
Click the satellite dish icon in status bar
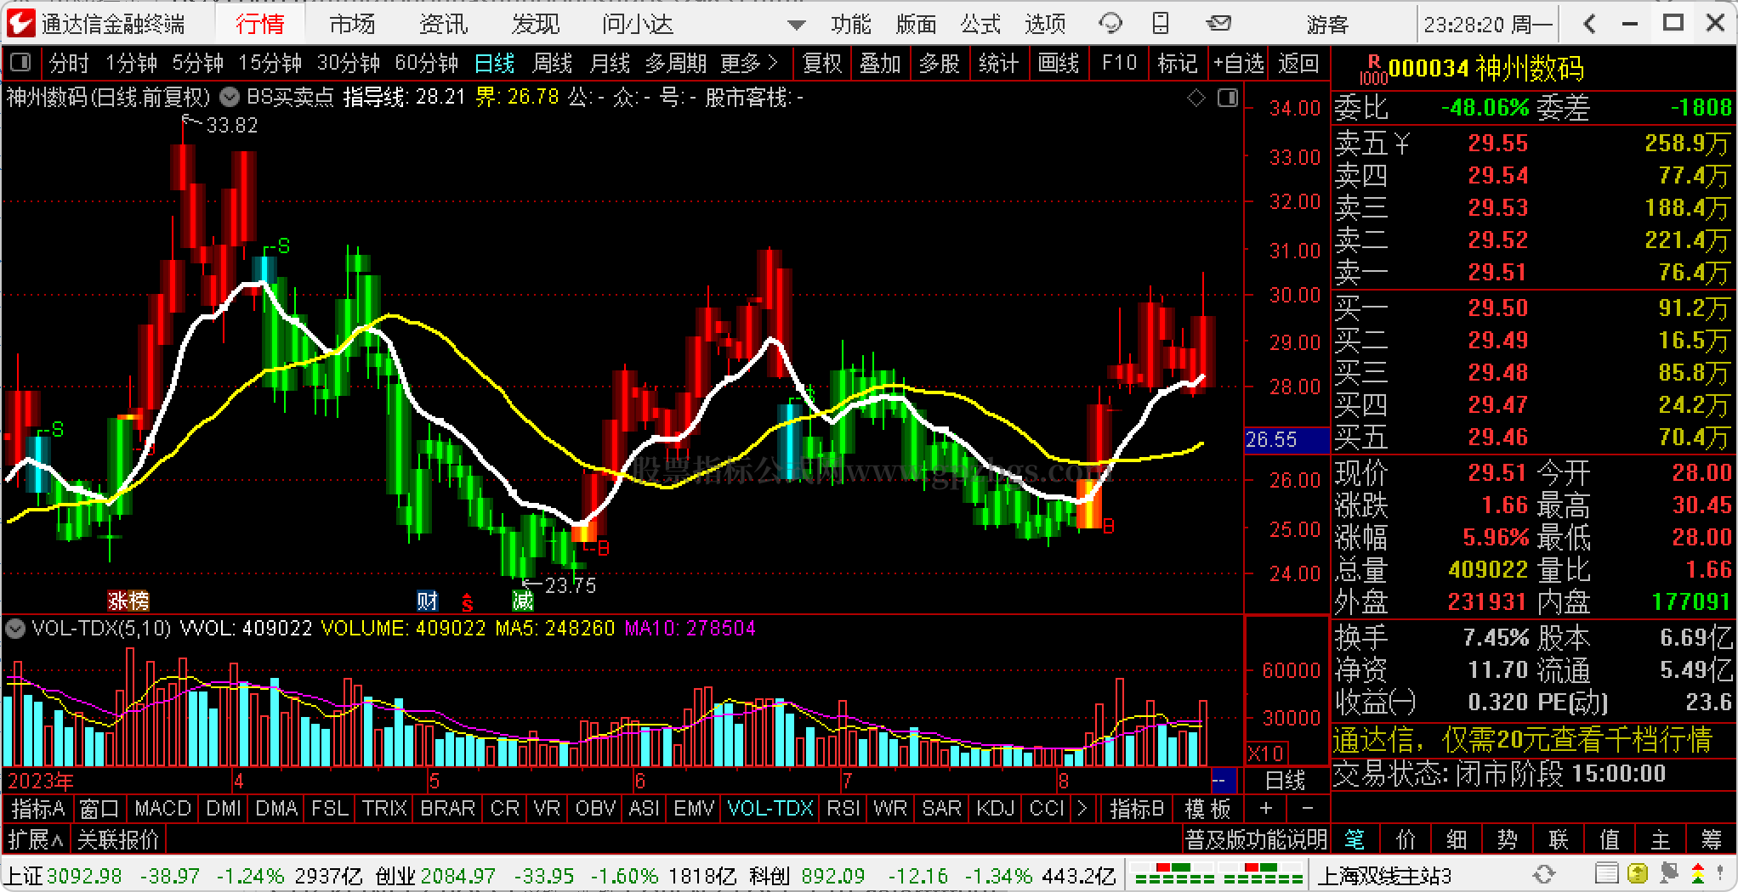(1668, 874)
